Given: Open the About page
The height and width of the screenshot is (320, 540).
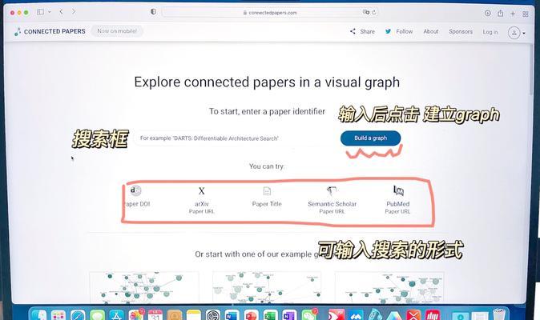Looking at the screenshot, I should click(x=431, y=31).
